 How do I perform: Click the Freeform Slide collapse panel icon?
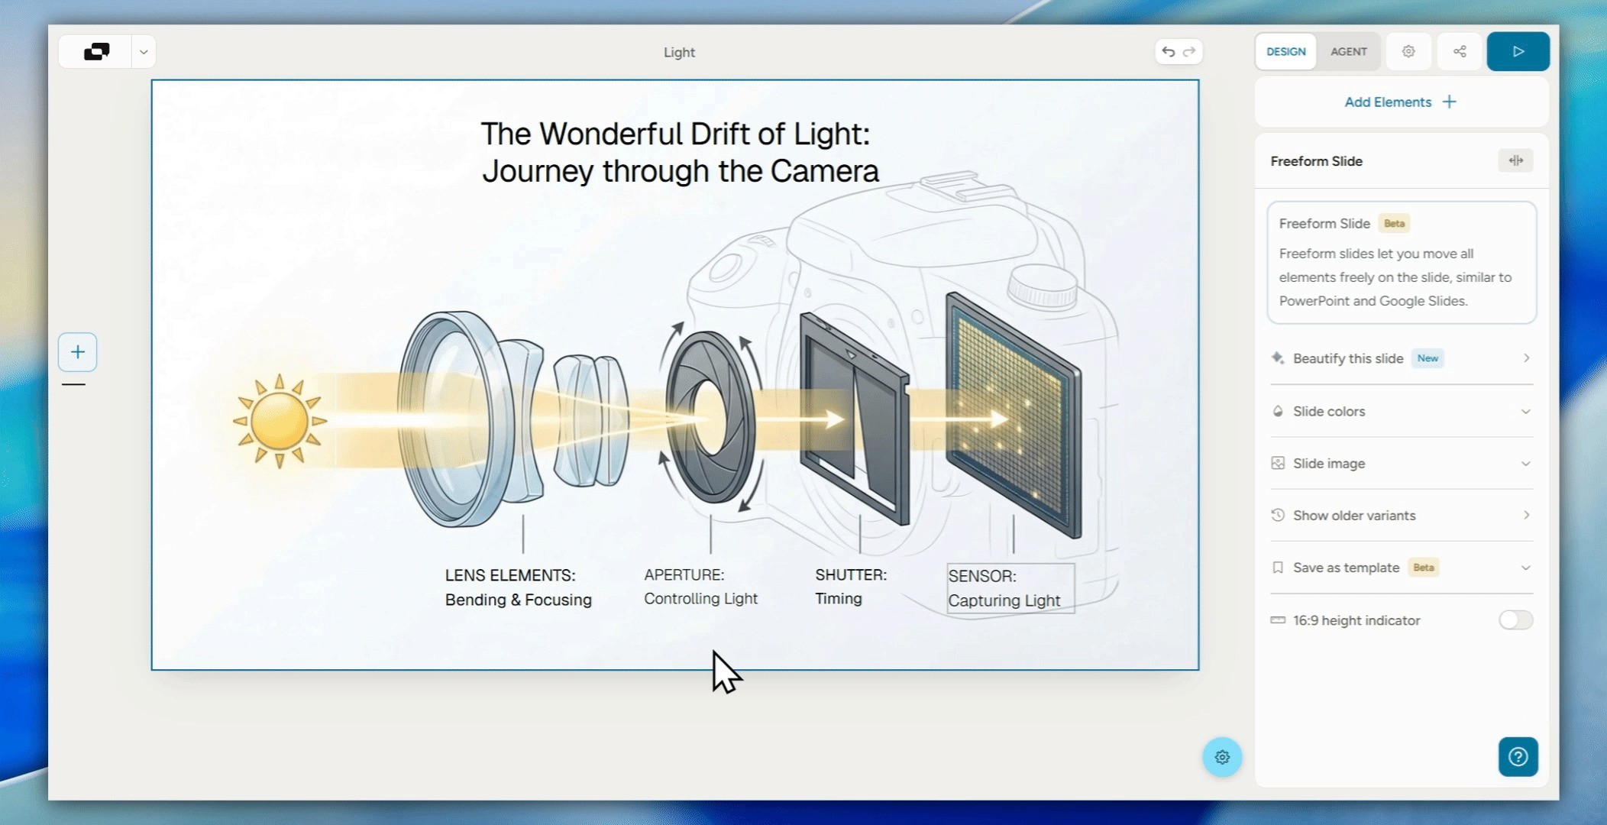point(1515,160)
